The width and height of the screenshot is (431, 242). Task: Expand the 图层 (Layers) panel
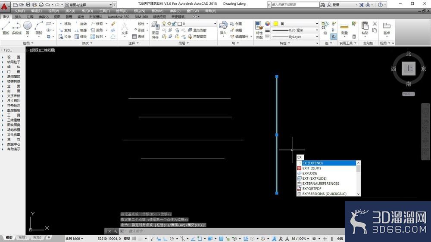click(x=184, y=43)
